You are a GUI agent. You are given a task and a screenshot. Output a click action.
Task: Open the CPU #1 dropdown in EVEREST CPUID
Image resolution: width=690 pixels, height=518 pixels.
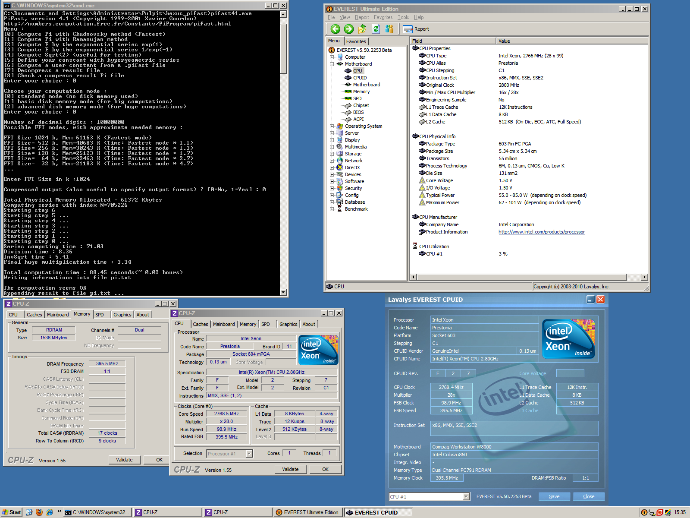466,497
